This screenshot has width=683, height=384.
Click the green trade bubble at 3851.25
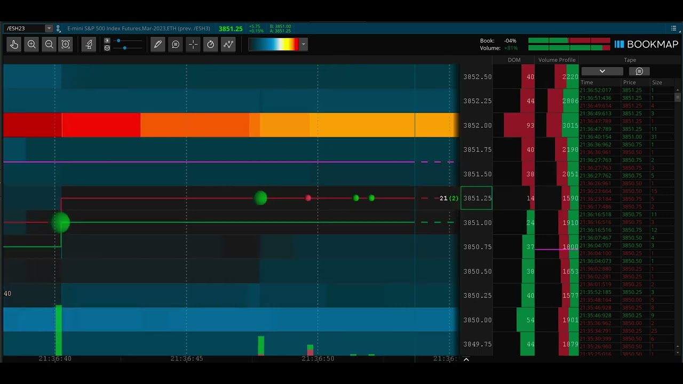260,198
